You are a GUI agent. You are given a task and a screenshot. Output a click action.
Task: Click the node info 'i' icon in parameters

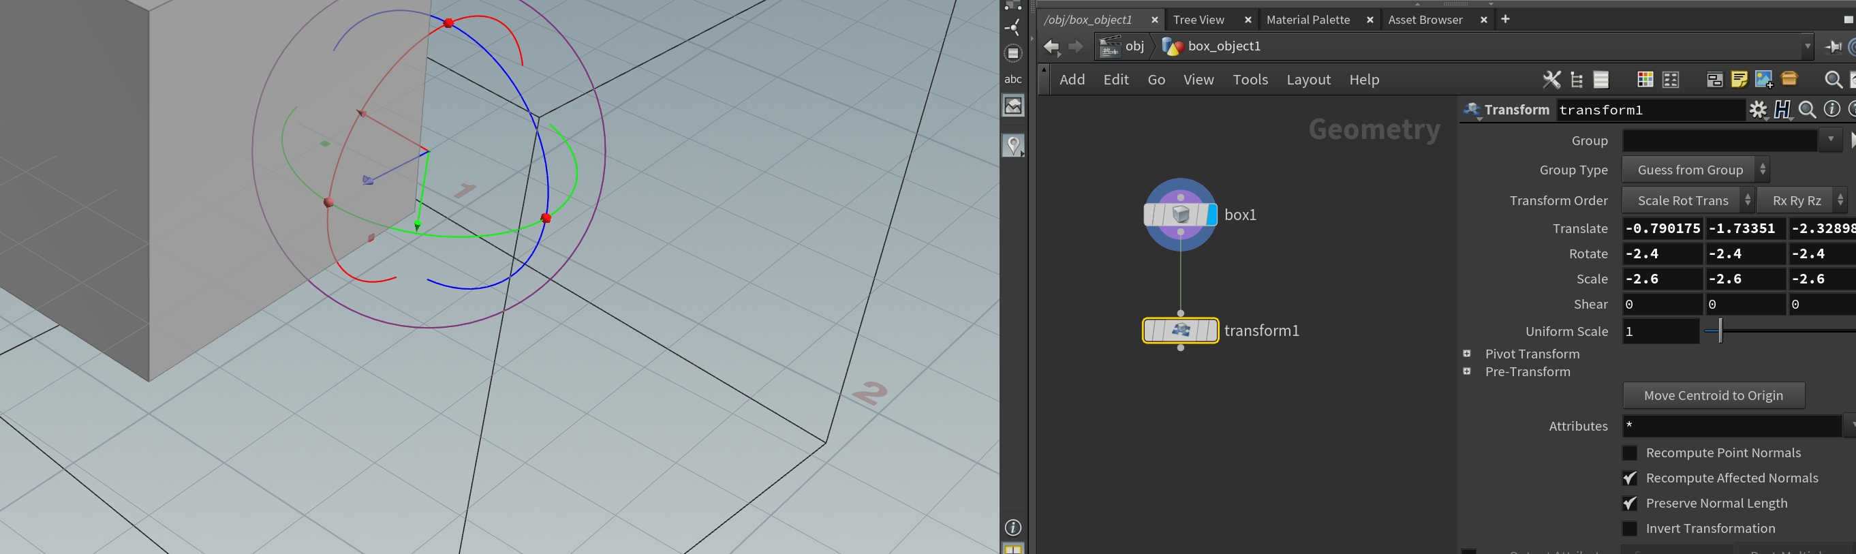coord(1831,110)
